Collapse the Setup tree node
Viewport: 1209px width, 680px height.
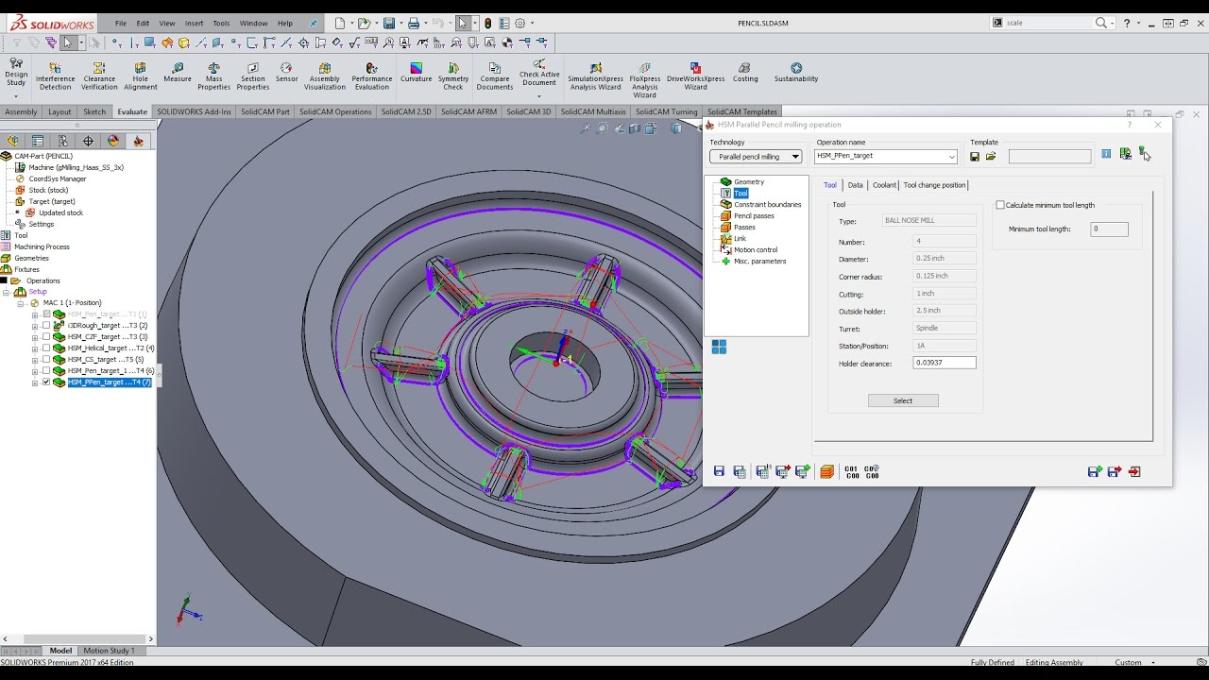coord(7,292)
